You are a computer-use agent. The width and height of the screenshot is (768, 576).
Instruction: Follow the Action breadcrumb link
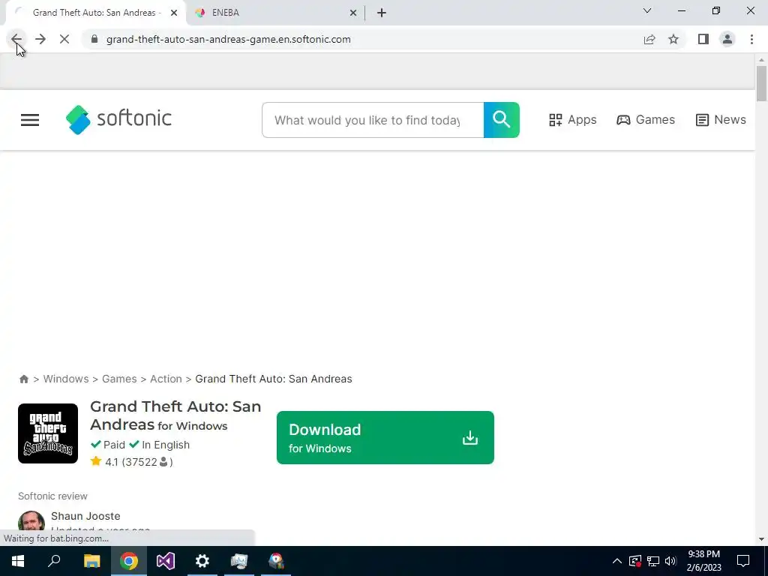click(x=166, y=379)
